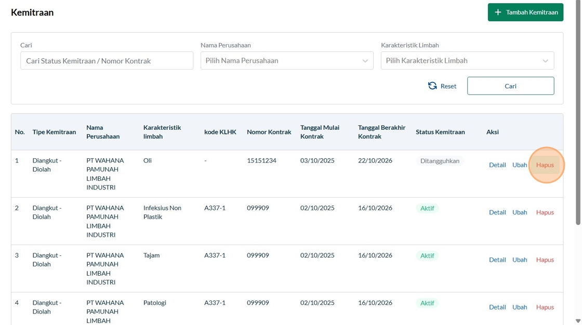582x325 pixels.
Task: Click Hapus for the Patologi row
Action: click(x=545, y=307)
